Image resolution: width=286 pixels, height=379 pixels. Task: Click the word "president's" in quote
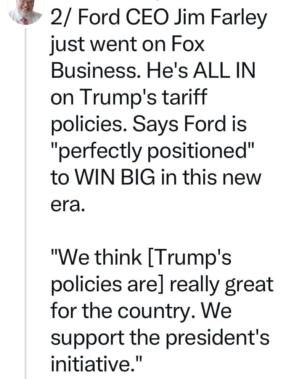pos(217,338)
